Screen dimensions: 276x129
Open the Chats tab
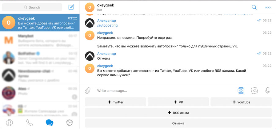[x=49, y=123]
